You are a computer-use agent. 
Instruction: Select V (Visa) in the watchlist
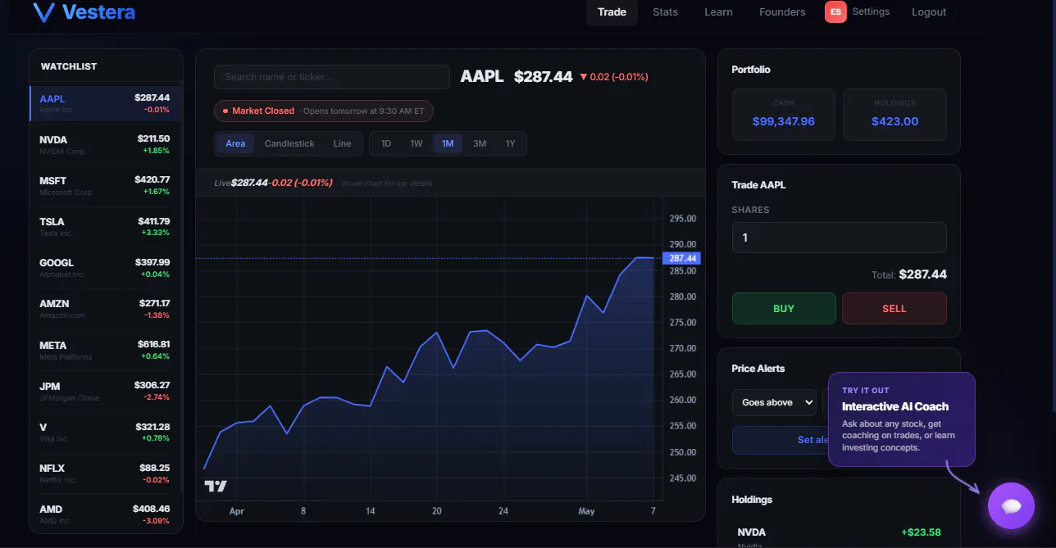tap(105, 433)
